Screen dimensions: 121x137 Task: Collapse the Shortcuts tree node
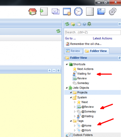coord(67,64)
